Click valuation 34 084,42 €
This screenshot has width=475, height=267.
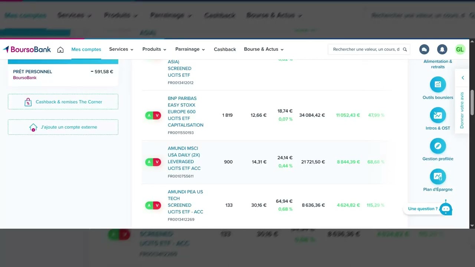pyautogui.click(x=312, y=115)
